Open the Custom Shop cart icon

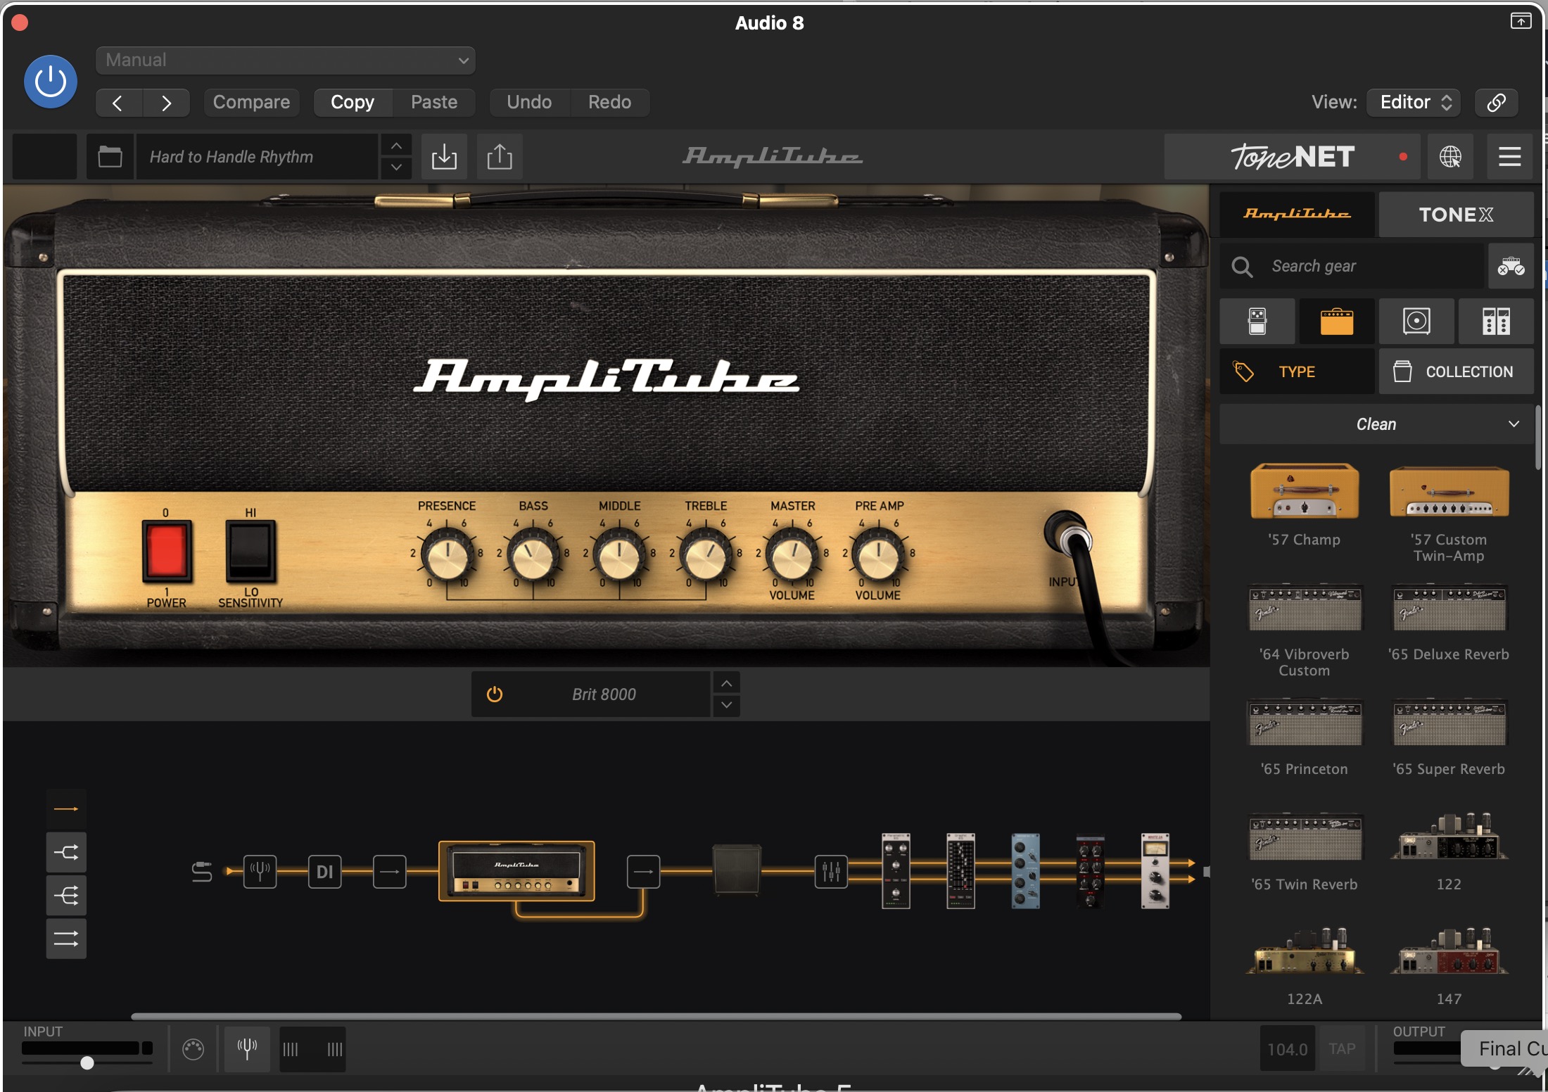[1511, 266]
